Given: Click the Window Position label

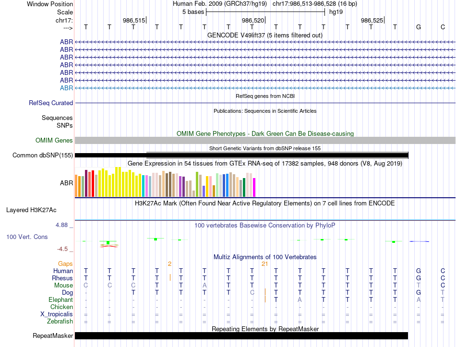Looking at the screenshot, I should click(x=50, y=4).
